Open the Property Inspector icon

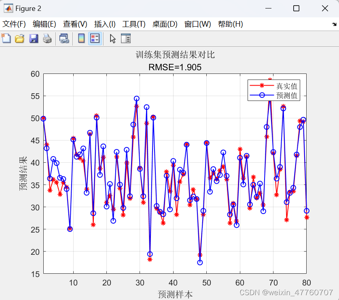click(x=125, y=38)
